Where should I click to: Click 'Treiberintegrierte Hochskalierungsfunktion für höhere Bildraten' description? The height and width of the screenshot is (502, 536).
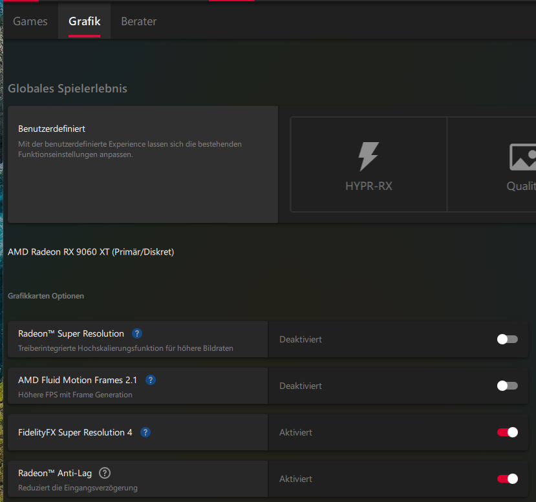click(126, 348)
